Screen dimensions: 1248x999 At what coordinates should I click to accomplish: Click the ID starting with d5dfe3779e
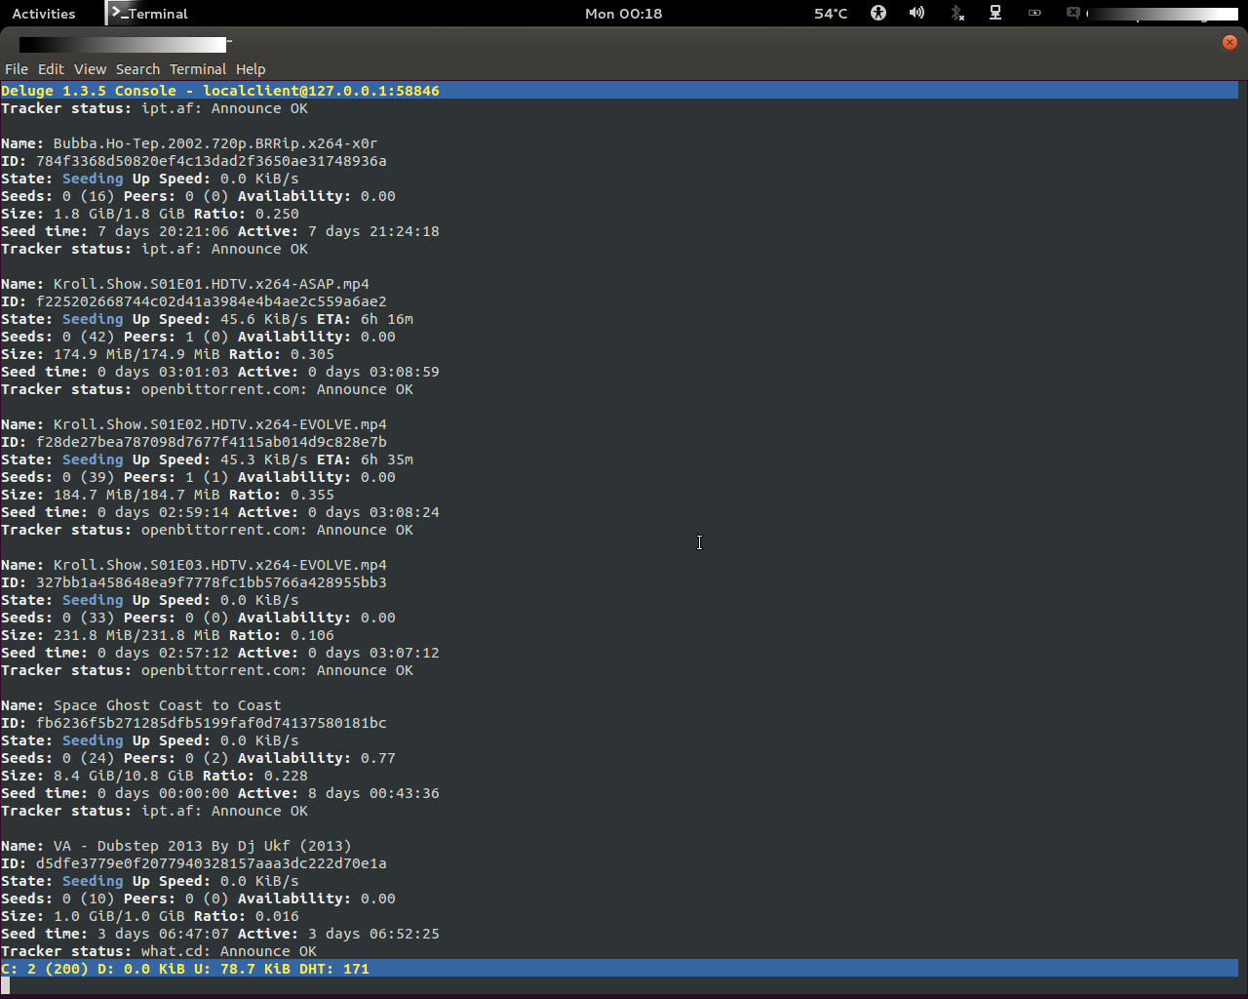click(x=212, y=863)
